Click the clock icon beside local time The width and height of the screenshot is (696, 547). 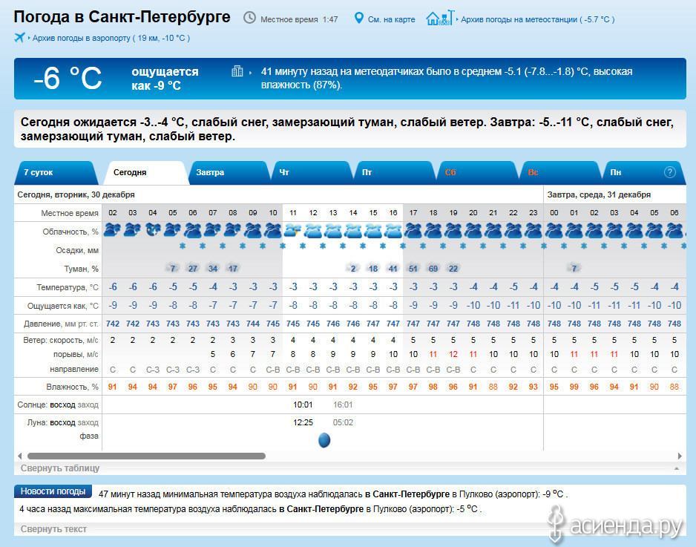click(249, 19)
